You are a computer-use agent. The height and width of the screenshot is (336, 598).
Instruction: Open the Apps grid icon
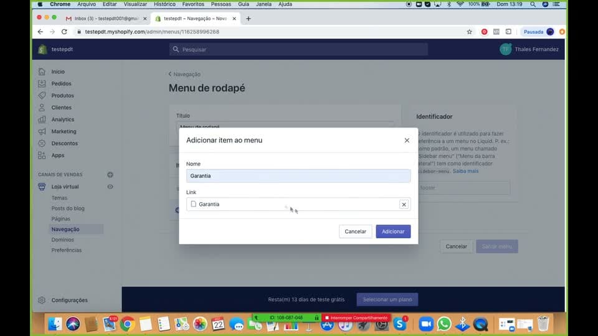tap(42, 155)
